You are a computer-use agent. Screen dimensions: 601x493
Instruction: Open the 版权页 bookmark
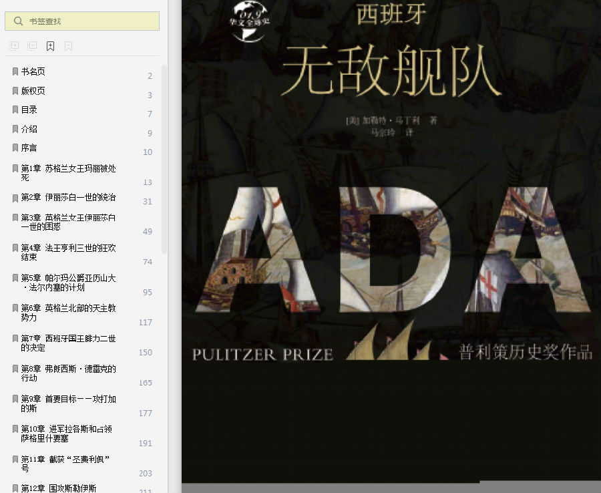(33, 91)
